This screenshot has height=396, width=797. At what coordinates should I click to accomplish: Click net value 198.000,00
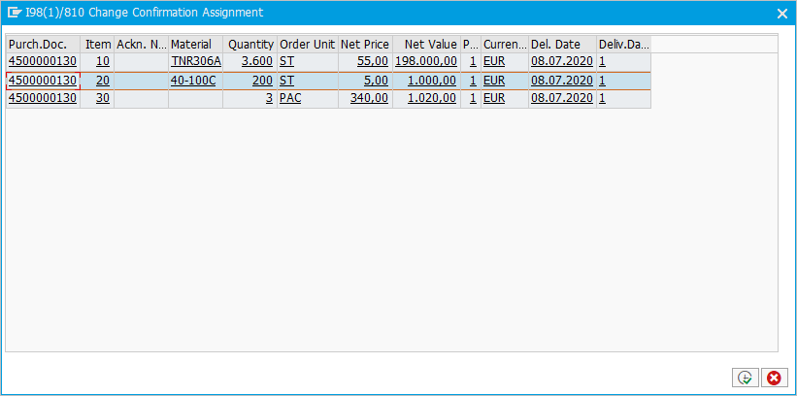[425, 61]
